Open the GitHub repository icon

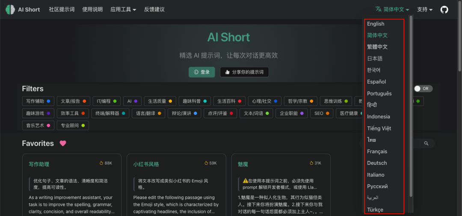point(444,9)
